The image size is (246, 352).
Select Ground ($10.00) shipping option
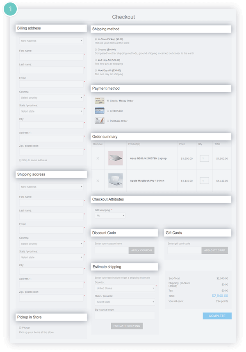point(96,50)
